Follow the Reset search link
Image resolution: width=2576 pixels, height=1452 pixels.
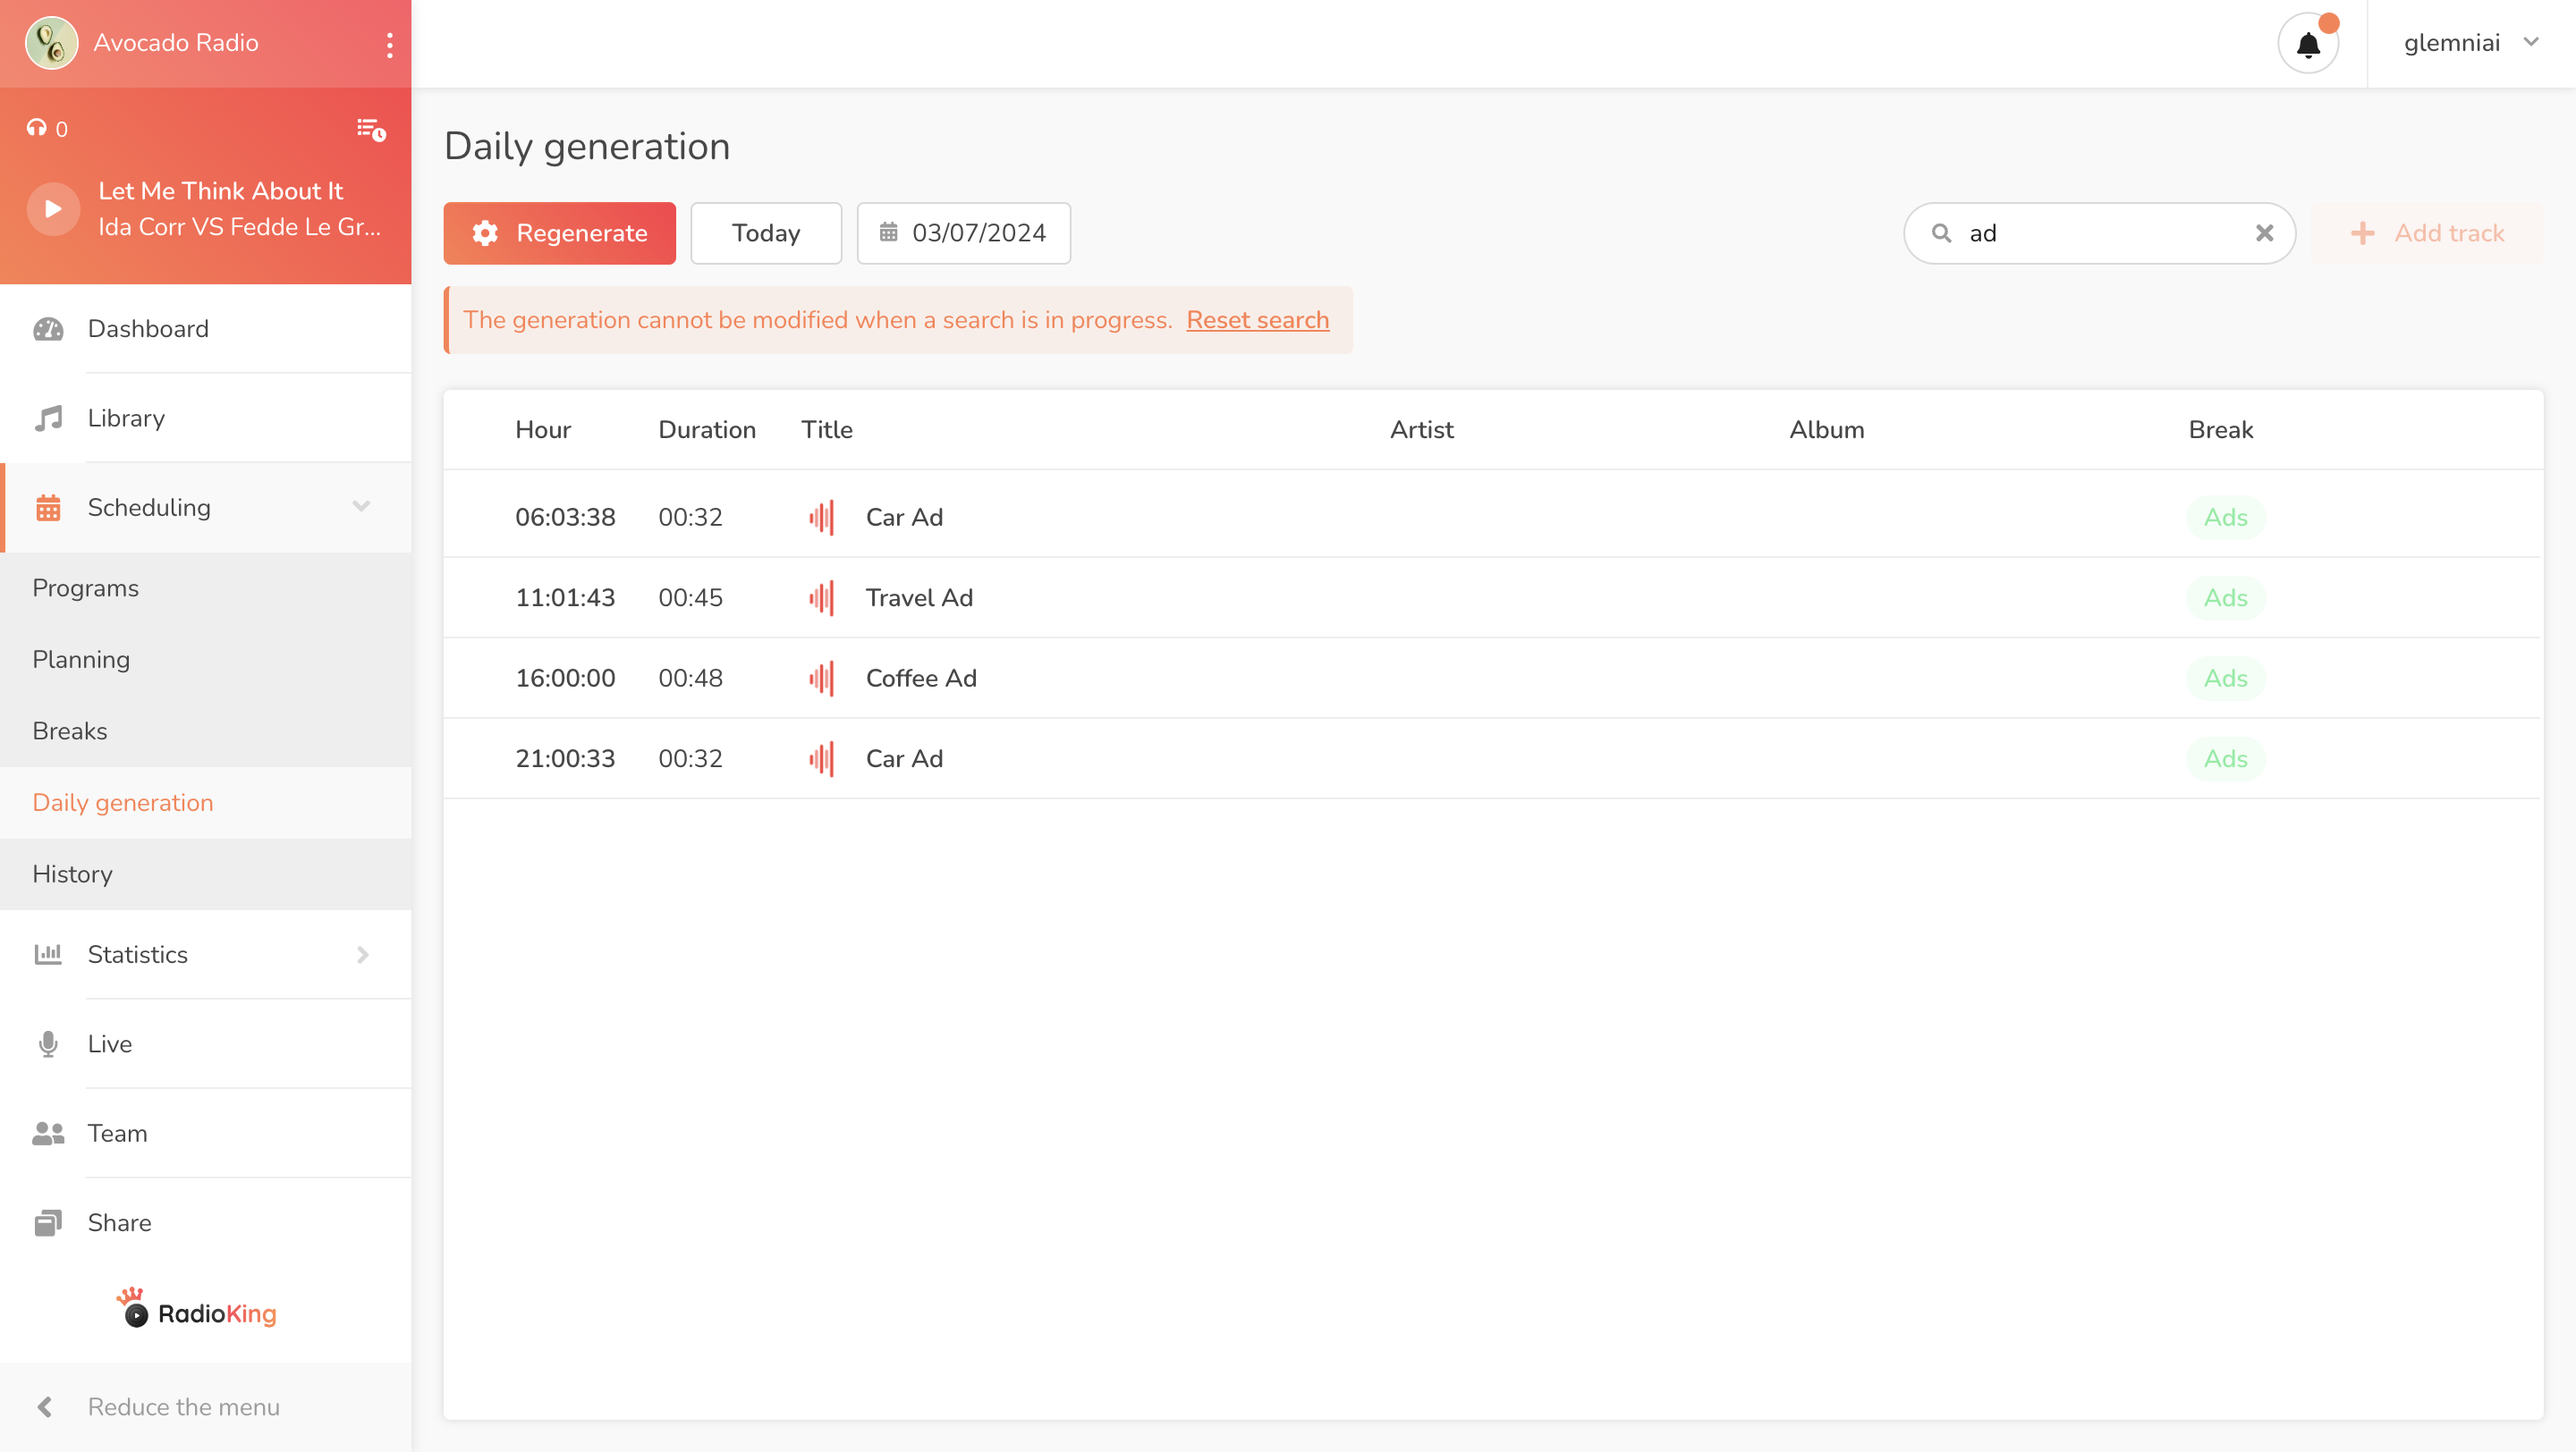pyautogui.click(x=1257, y=320)
